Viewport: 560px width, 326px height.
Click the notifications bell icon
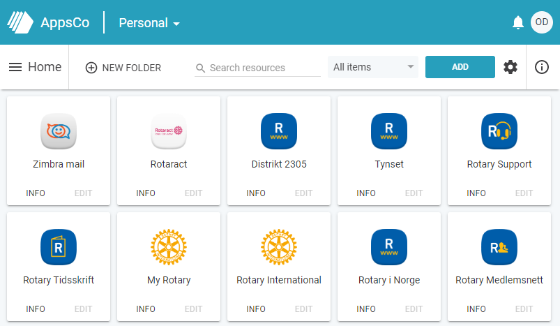[518, 22]
